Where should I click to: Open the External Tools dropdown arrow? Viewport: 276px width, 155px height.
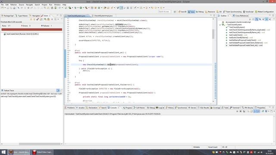[89, 8]
